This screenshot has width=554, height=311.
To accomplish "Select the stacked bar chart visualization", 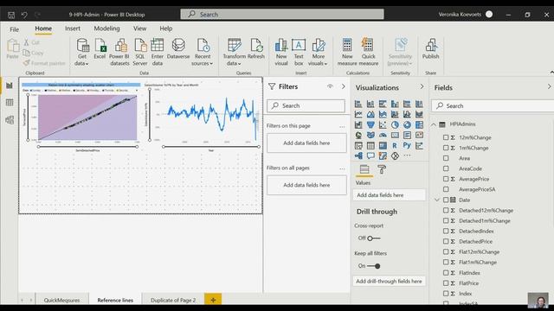I will coord(358,104).
